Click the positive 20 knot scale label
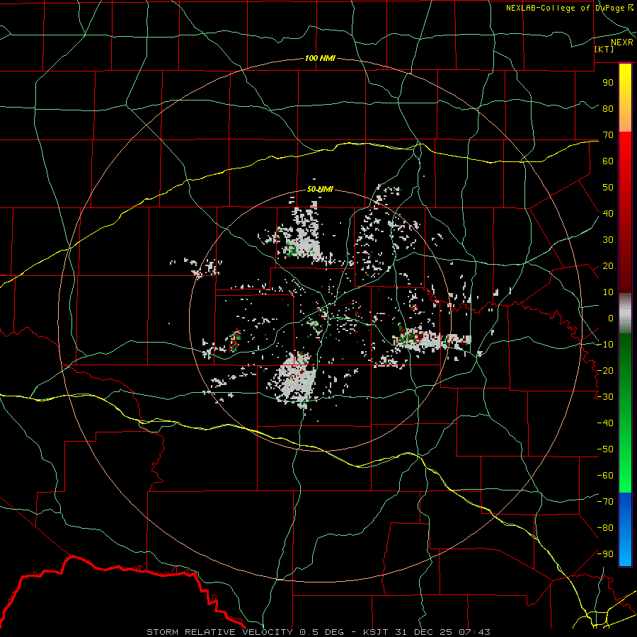Viewport: 637px width, 637px height. click(x=608, y=266)
